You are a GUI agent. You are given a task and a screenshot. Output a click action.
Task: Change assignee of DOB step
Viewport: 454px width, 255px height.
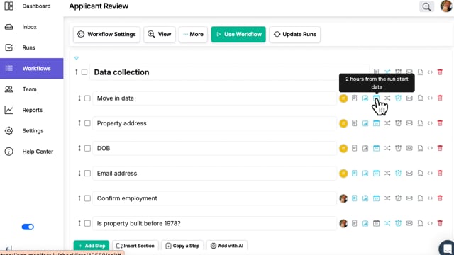[343, 148]
